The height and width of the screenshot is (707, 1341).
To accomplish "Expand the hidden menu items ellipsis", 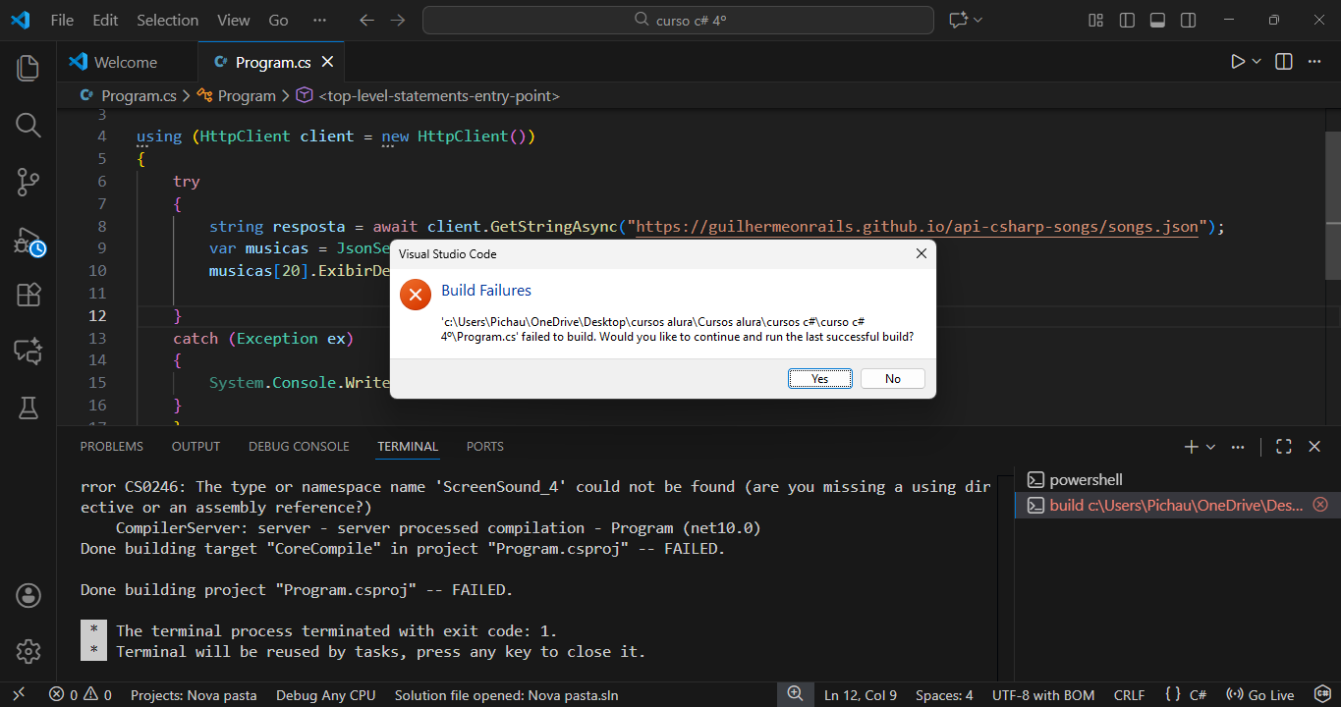I will 319,21.
